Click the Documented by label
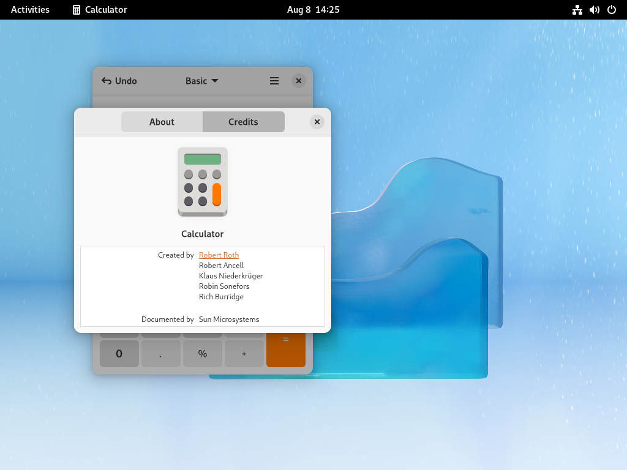 168,319
